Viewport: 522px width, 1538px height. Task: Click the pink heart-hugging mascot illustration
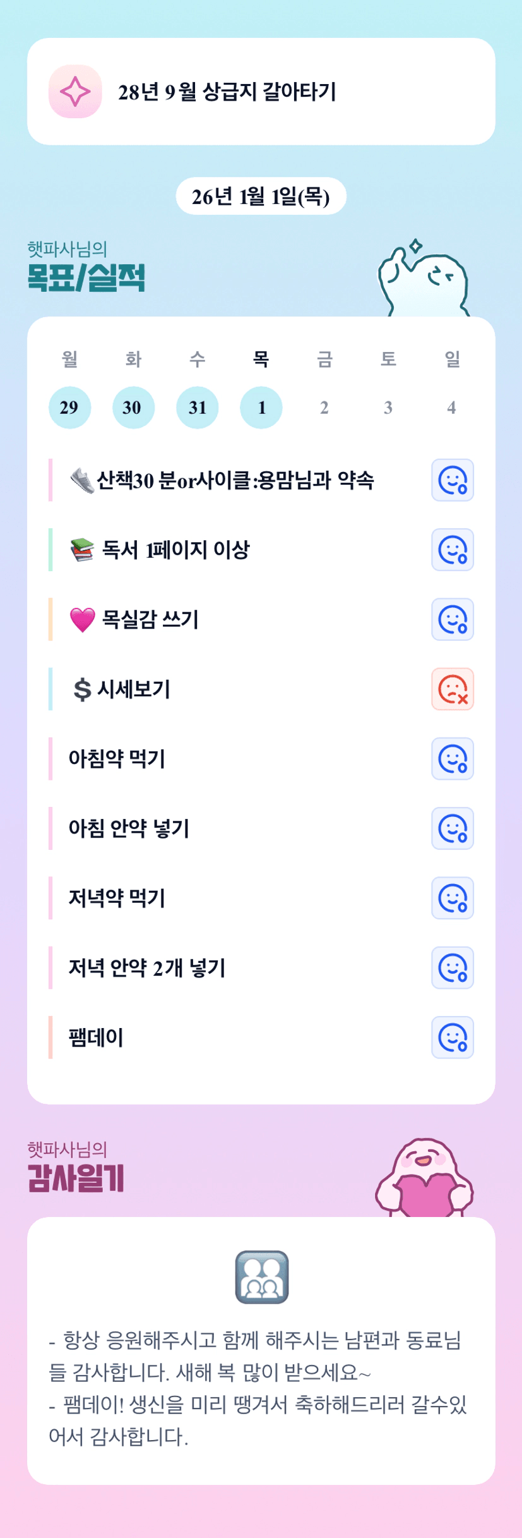(x=424, y=1179)
